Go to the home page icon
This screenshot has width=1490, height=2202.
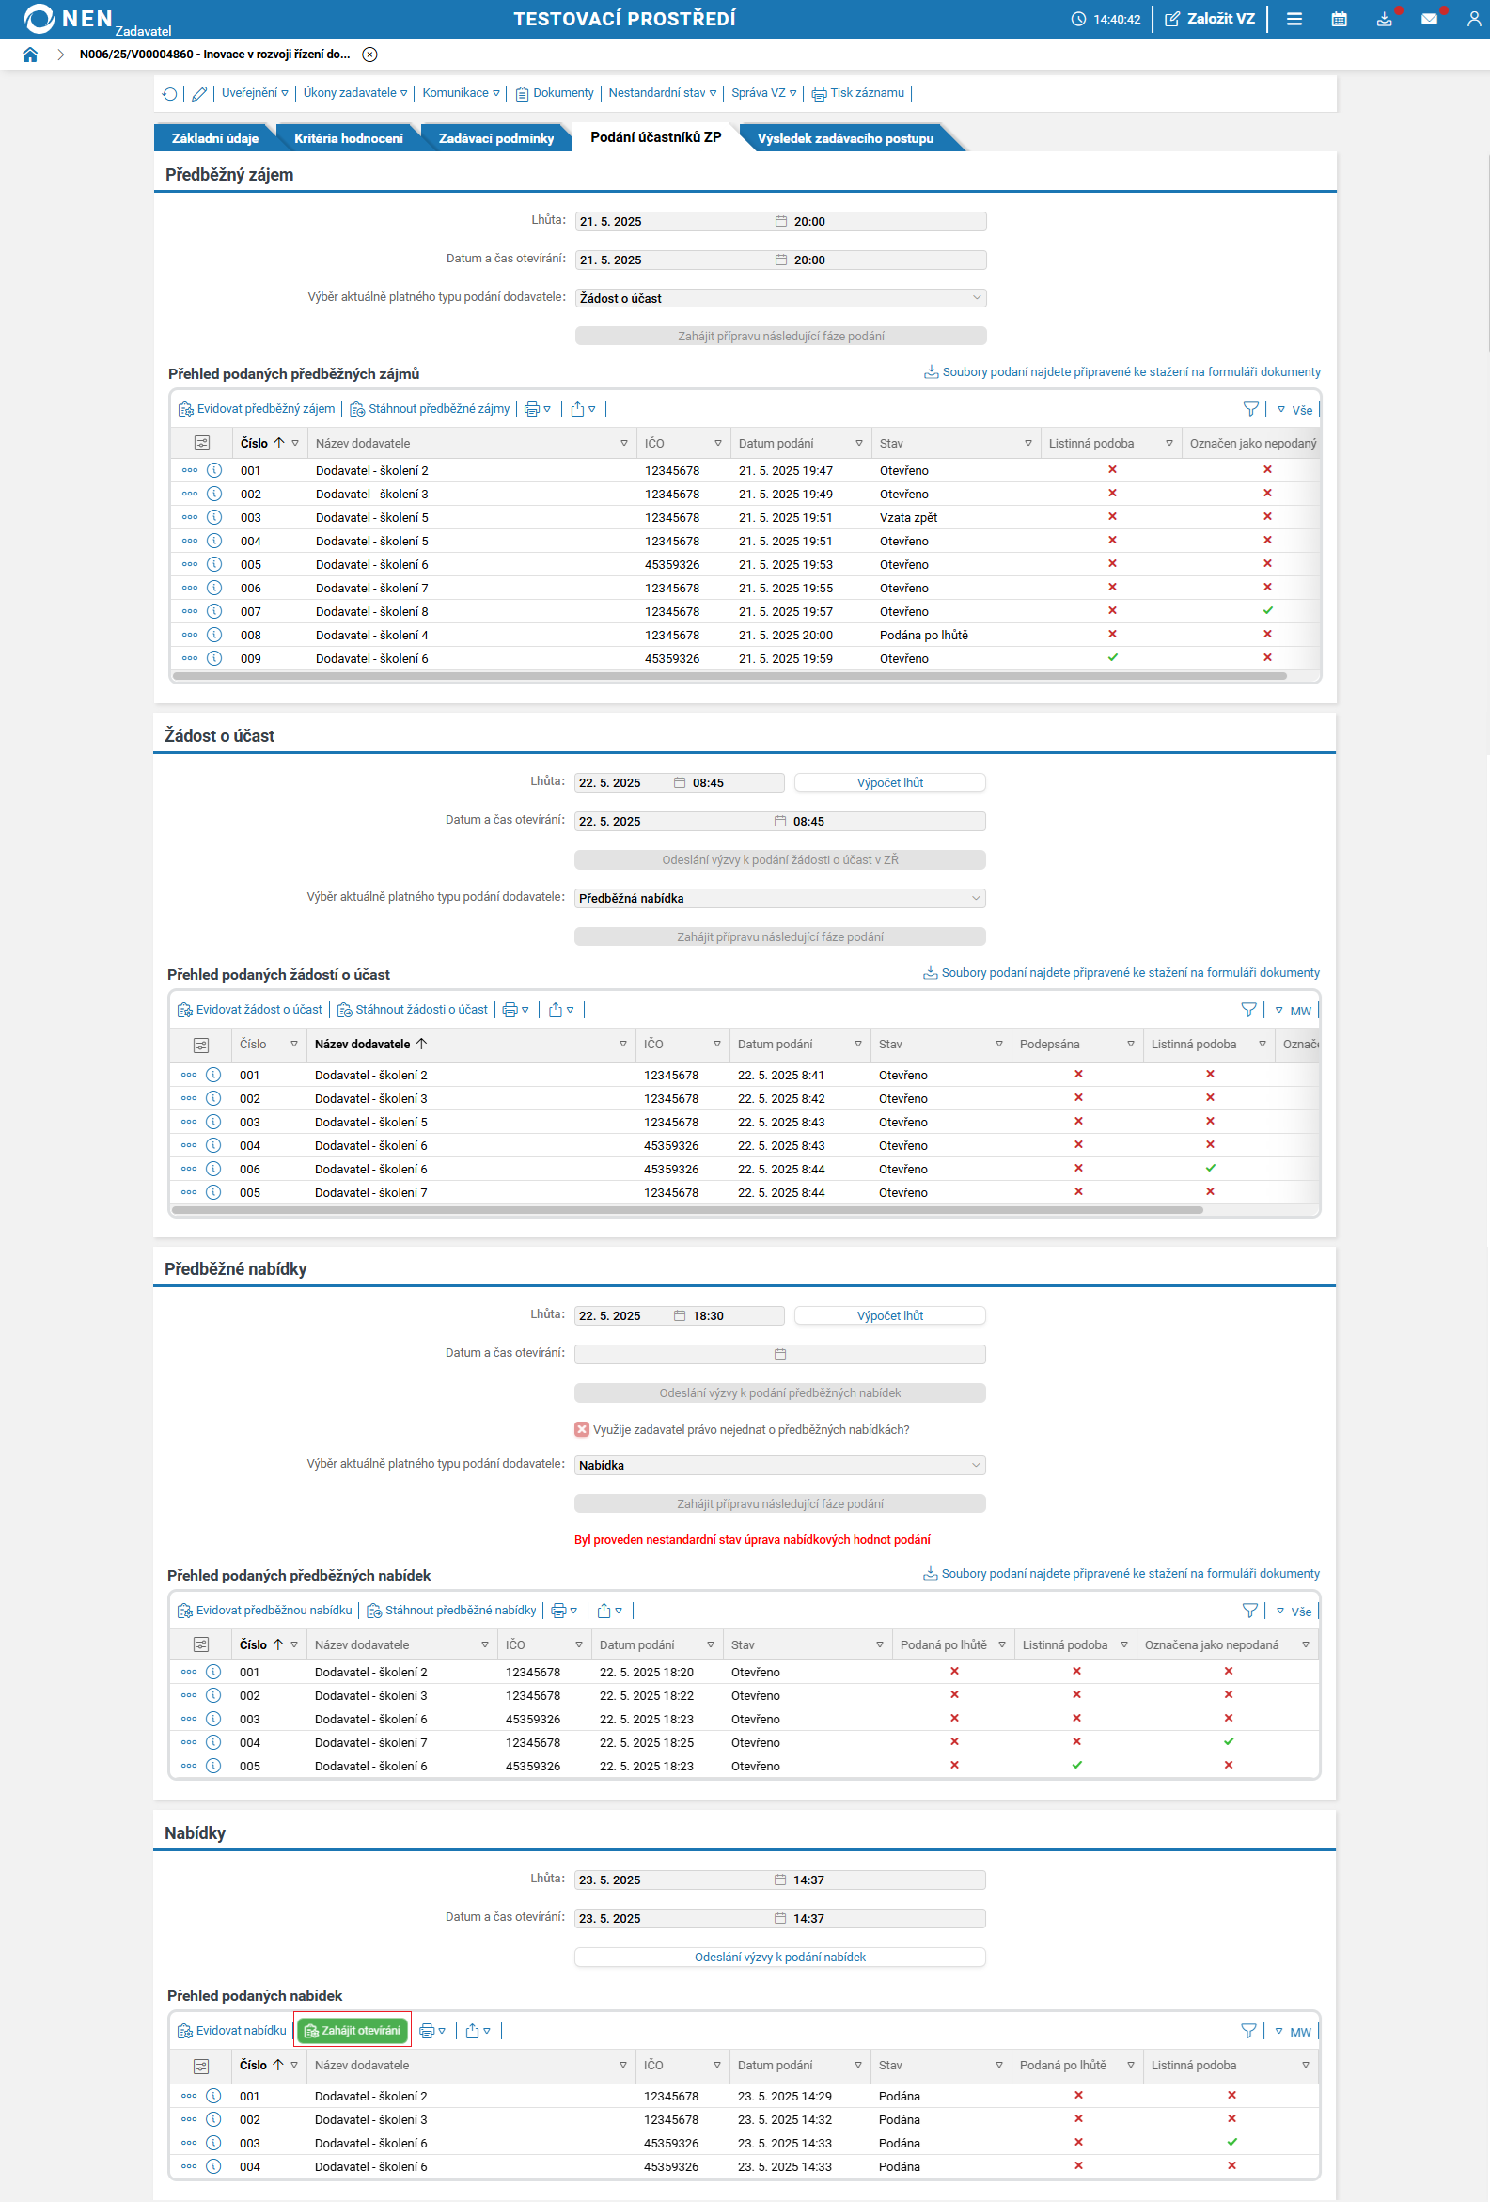tap(30, 55)
